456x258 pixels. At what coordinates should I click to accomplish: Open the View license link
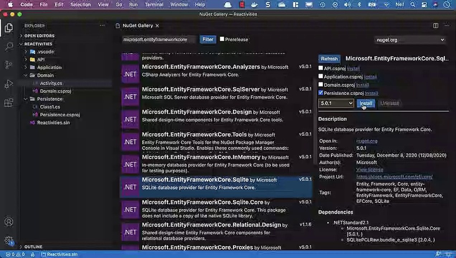[370, 169]
